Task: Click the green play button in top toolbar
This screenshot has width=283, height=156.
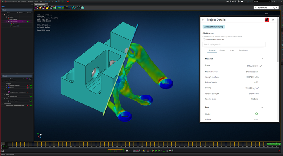Action: pos(62,2)
